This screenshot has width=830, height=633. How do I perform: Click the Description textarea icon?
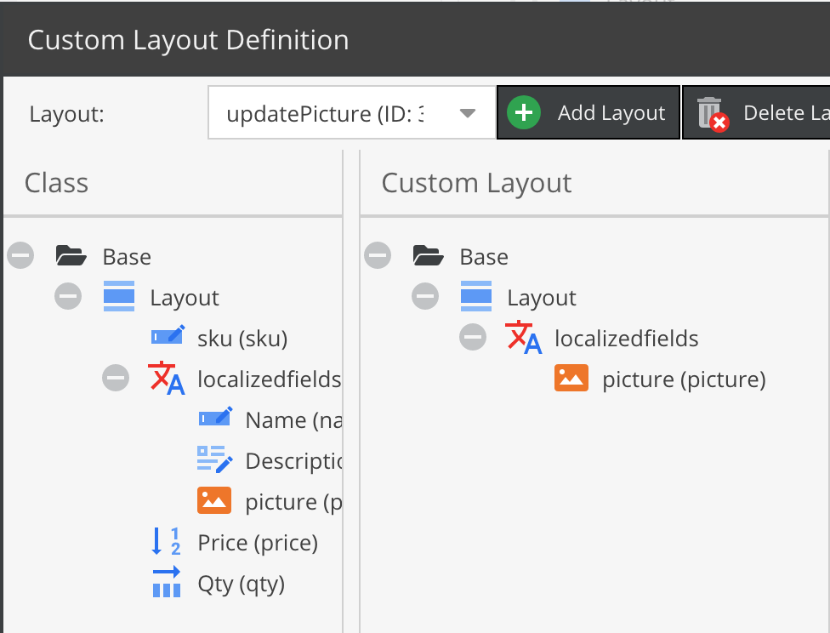click(x=214, y=460)
